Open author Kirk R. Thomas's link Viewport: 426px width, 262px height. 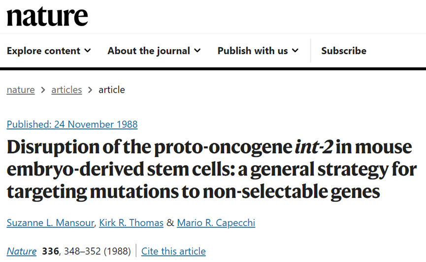pyautogui.click(x=131, y=223)
